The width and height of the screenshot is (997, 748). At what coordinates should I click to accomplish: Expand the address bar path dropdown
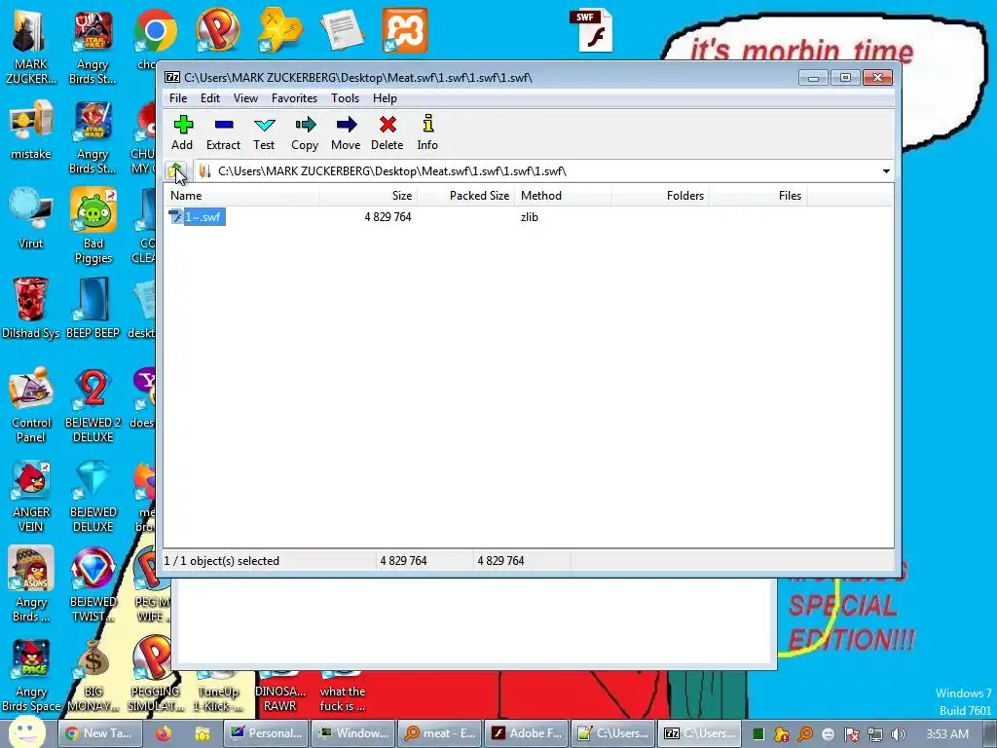click(886, 171)
